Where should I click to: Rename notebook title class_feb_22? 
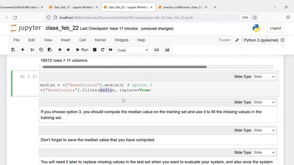click(x=62, y=28)
